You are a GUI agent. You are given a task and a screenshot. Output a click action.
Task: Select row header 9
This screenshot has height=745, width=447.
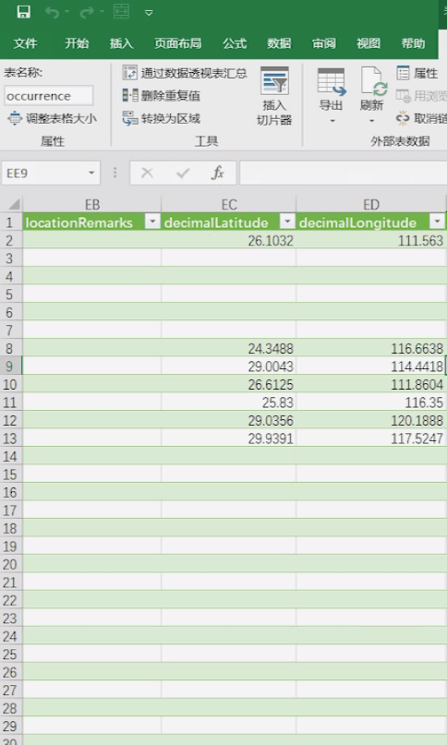click(x=10, y=366)
